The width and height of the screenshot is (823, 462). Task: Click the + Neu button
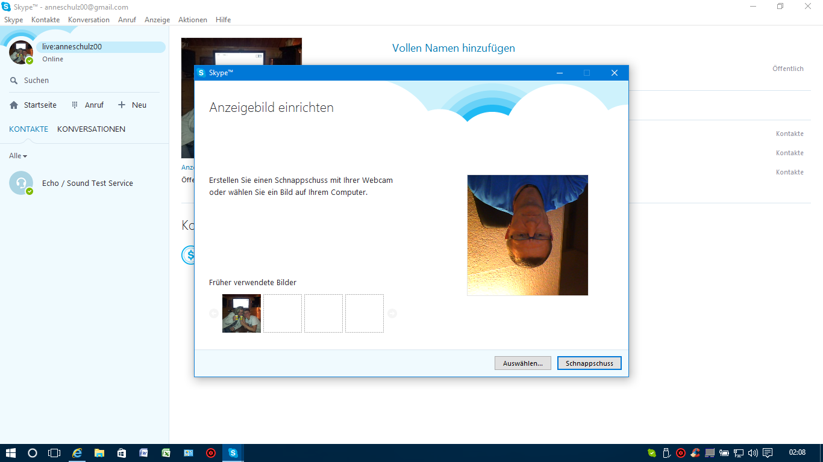(x=132, y=105)
